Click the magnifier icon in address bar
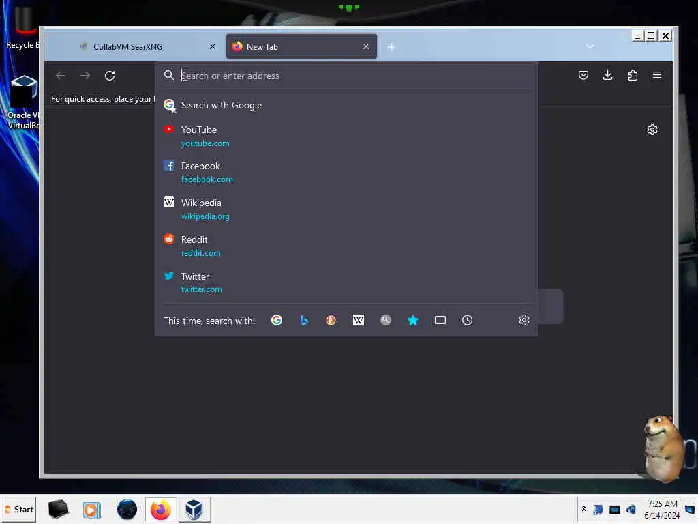 click(169, 75)
